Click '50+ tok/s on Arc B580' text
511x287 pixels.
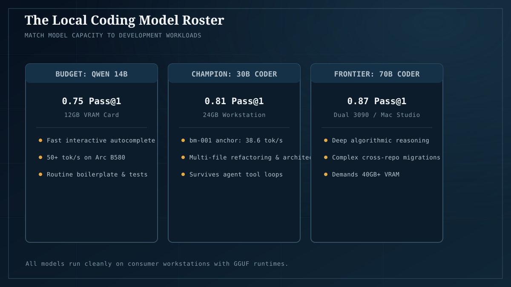tap(86, 157)
